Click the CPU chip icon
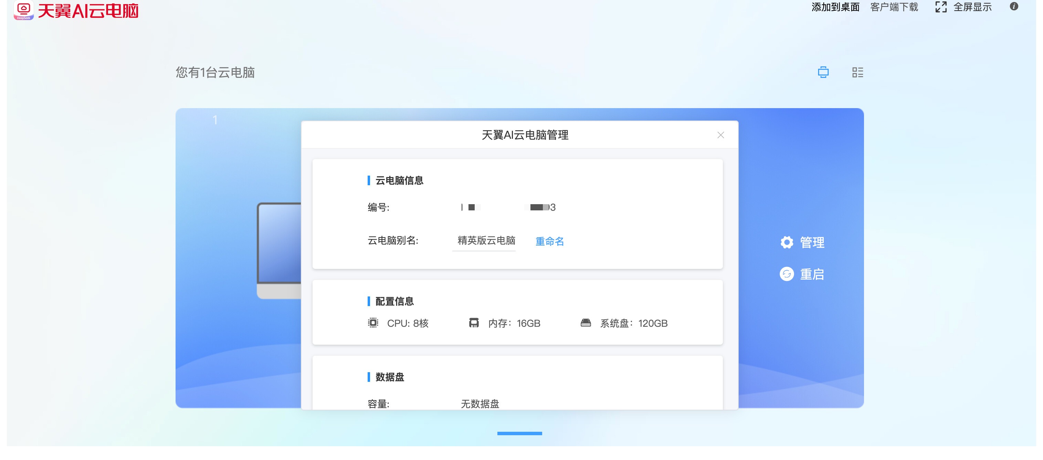Viewport: 1043px width, 460px height. pyautogui.click(x=373, y=323)
